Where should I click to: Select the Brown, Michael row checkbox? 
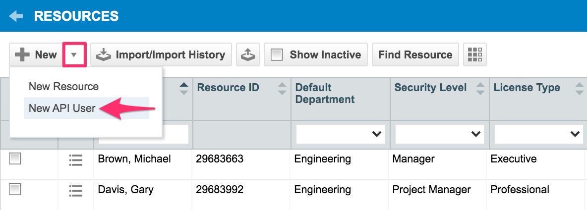(x=15, y=159)
